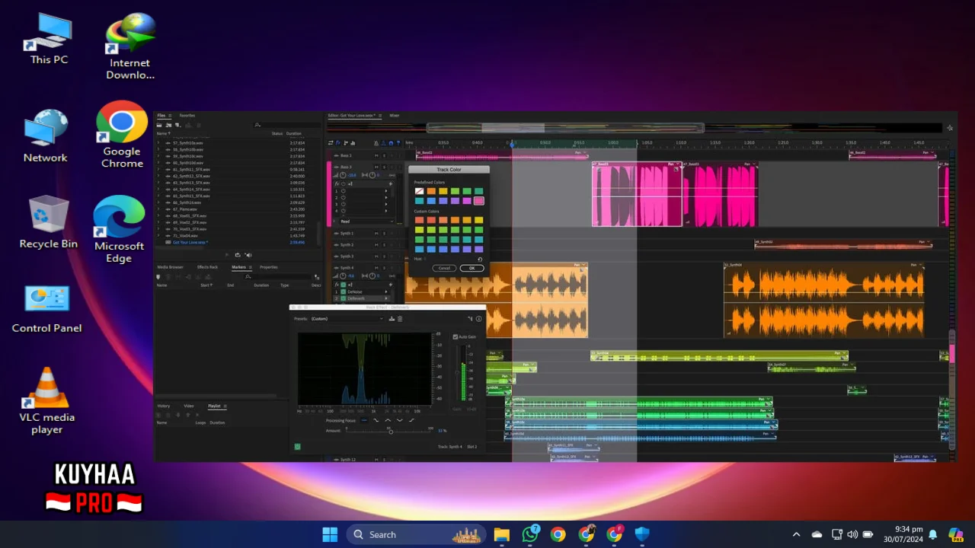The image size is (975, 548).
Task: Mute the Synth 3 track
Action: pos(376,256)
